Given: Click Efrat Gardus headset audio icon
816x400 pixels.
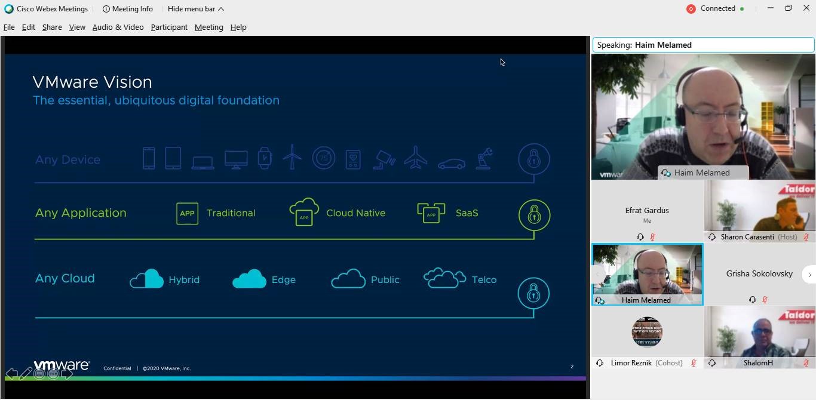Looking at the screenshot, I should tap(640, 237).
